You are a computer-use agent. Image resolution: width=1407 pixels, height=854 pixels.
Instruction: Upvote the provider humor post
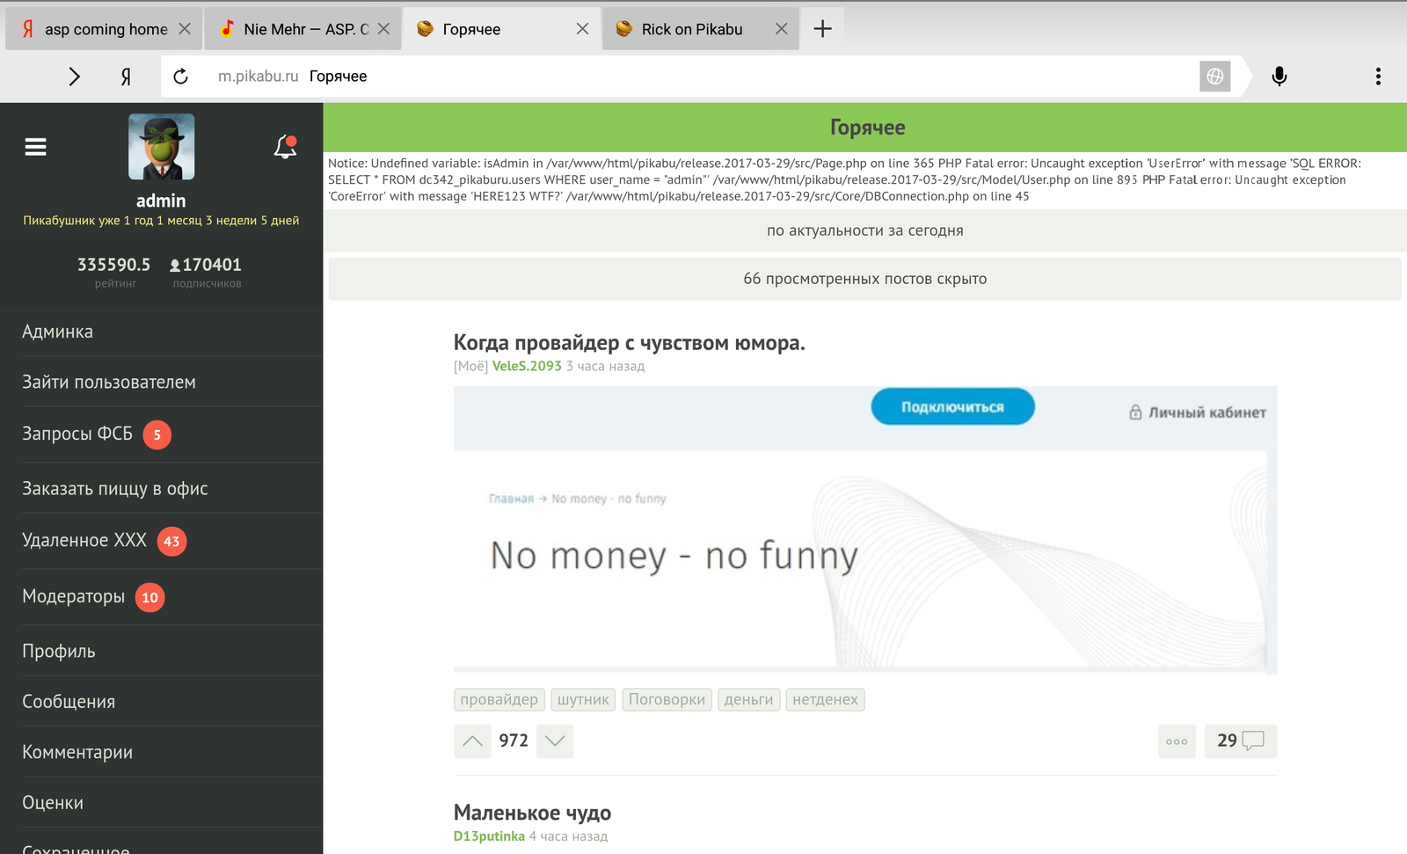tap(472, 741)
